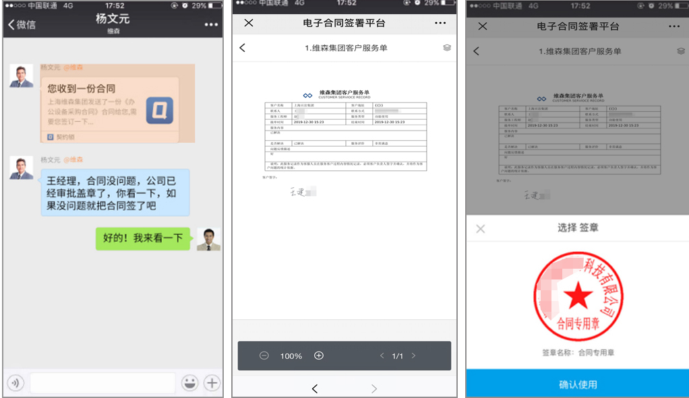Tap the 维森集团客户服务单 document preview
The image size is (689, 398).
345,131
